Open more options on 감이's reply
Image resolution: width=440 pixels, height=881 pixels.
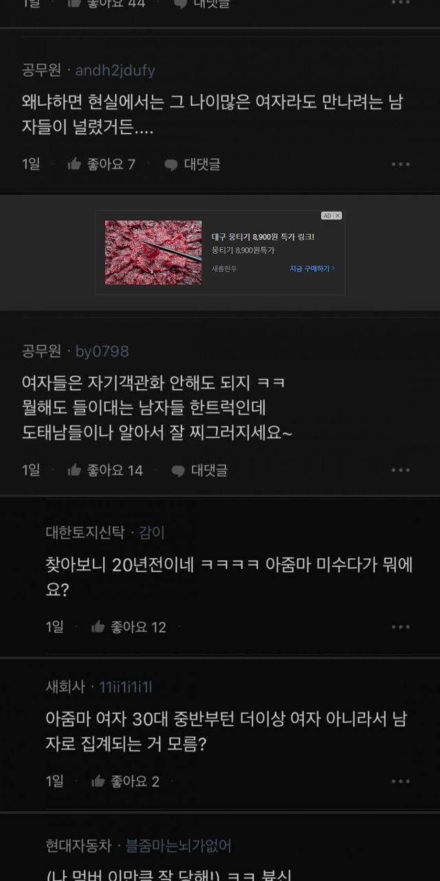point(401,627)
